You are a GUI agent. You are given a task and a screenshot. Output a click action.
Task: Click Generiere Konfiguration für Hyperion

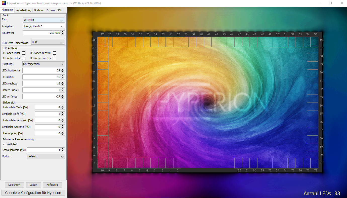click(33, 193)
